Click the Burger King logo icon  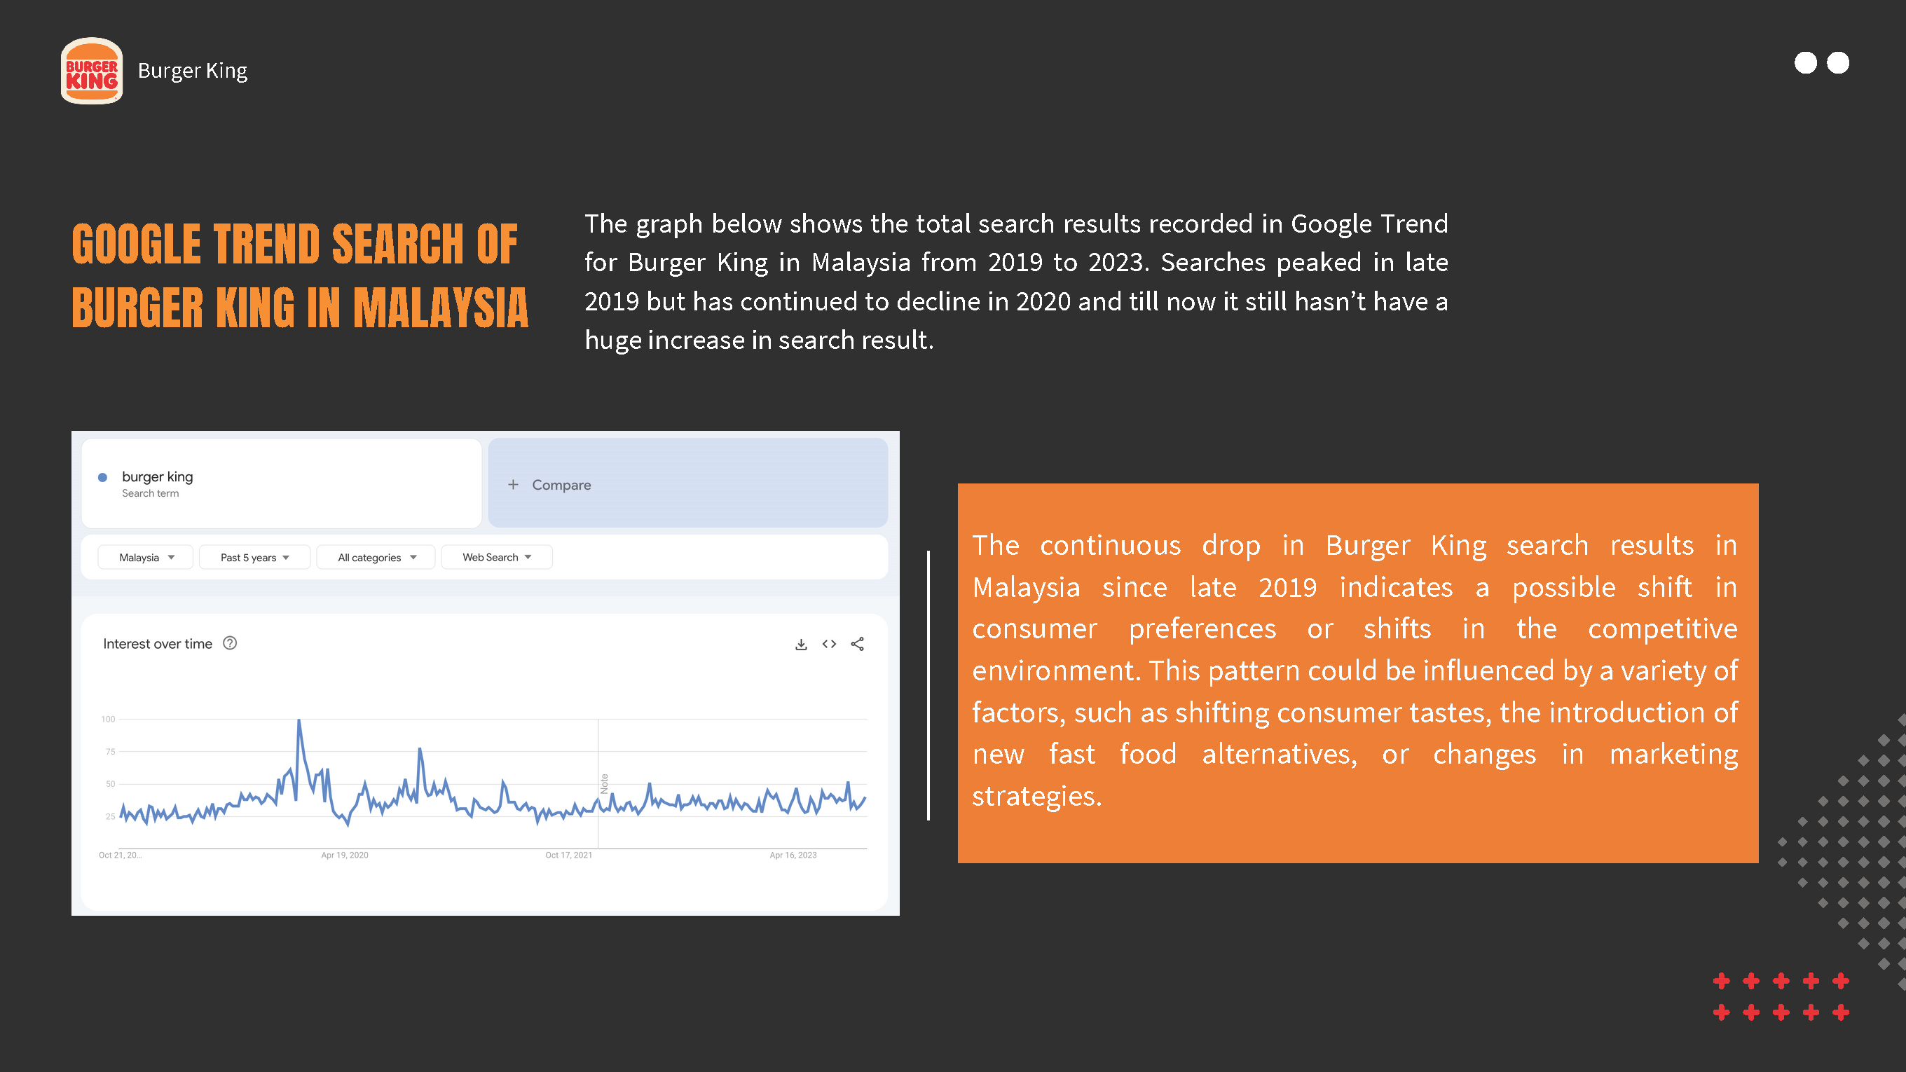(x=91, y=71)
